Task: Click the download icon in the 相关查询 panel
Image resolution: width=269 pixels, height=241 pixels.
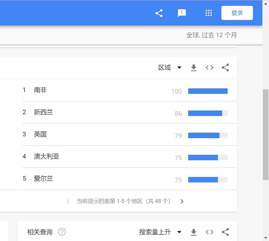Action: click(194, 232)
